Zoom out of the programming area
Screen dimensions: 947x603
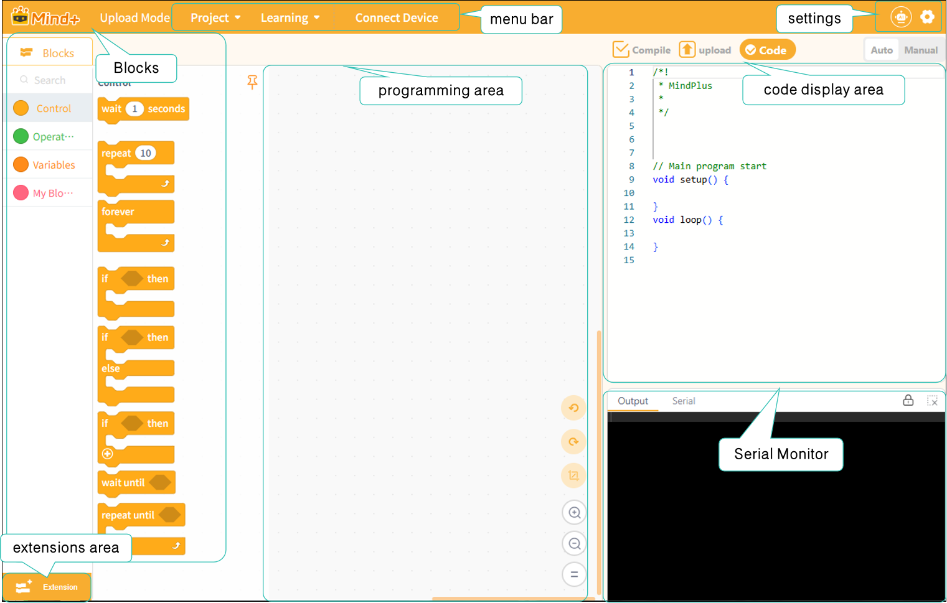(574, 543)
